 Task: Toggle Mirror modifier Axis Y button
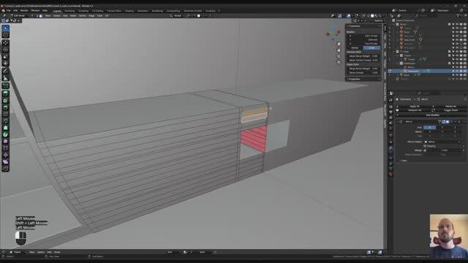click(x=442, y=127)
